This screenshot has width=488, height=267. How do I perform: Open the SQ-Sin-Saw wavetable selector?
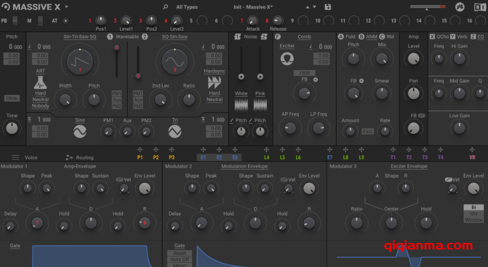pyautogui.click(x=174, y=37)
